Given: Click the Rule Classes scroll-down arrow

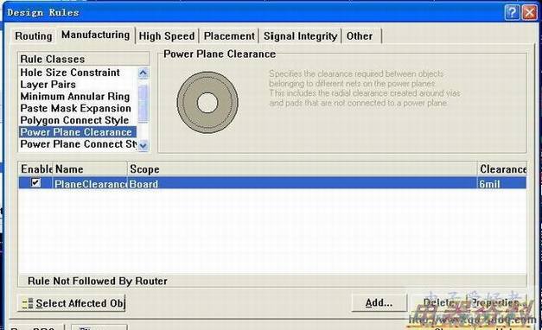Looking at the screenshot, I should click(x=143, y=145).
